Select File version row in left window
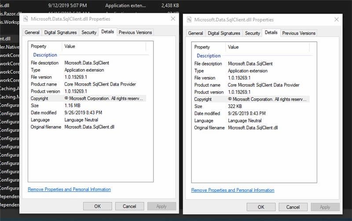 (x=88, y=77)
